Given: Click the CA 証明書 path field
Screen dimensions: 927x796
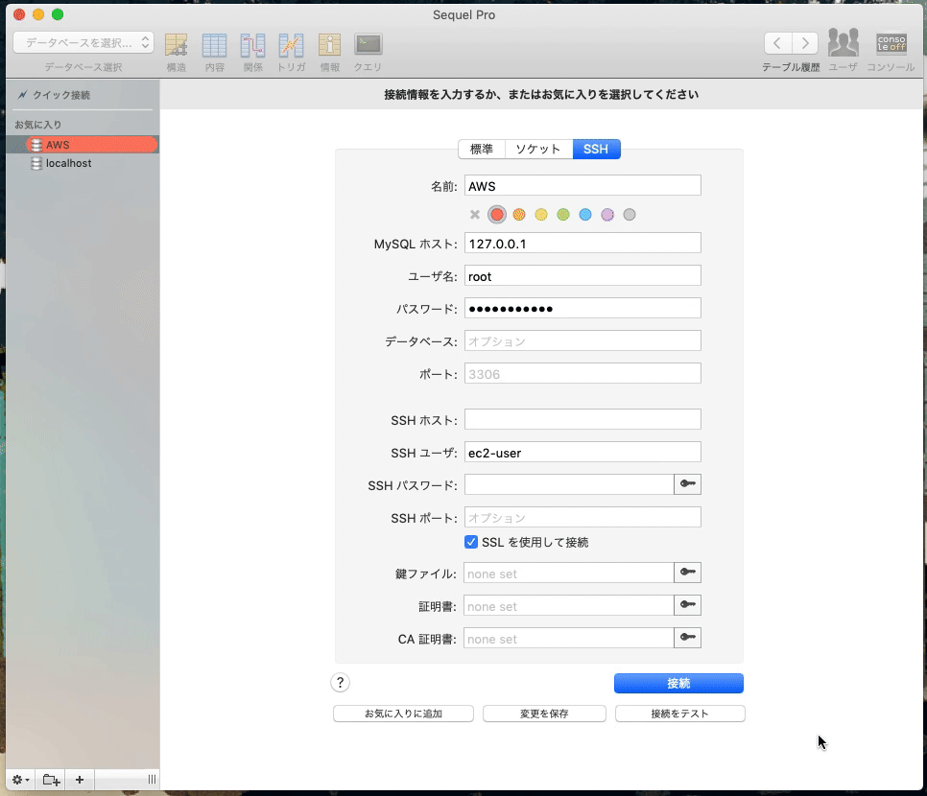Looking at the screenshot, I should (569, 638).
